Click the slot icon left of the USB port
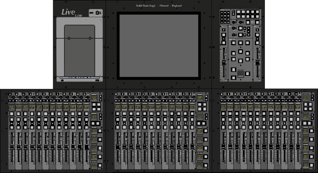Image resolution: width=318 pixels, height=173 pixels. pyautogui.click(x=91, y=13)
